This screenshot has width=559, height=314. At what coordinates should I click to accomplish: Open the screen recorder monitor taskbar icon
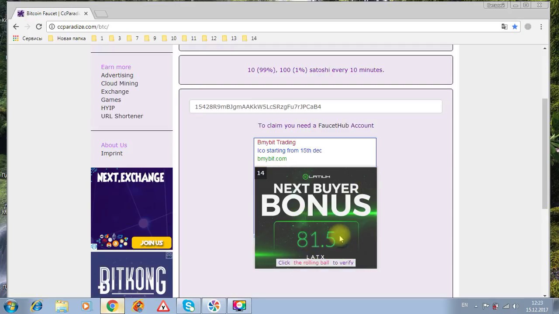point(239,306)
